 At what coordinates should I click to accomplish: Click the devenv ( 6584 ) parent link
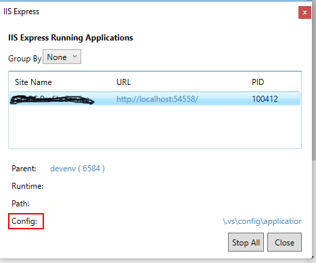pos(77,169)
